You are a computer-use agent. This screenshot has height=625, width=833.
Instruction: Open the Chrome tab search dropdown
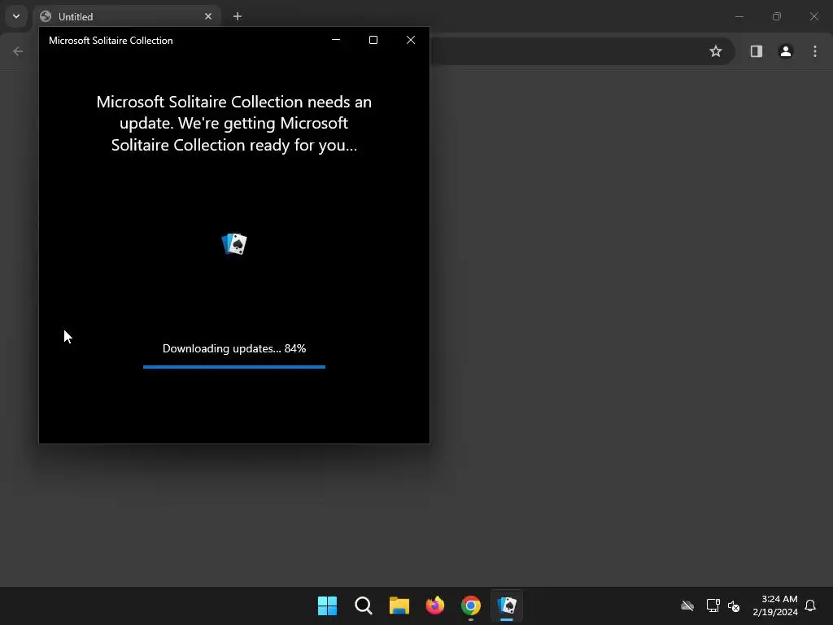[x=16, y=16]
